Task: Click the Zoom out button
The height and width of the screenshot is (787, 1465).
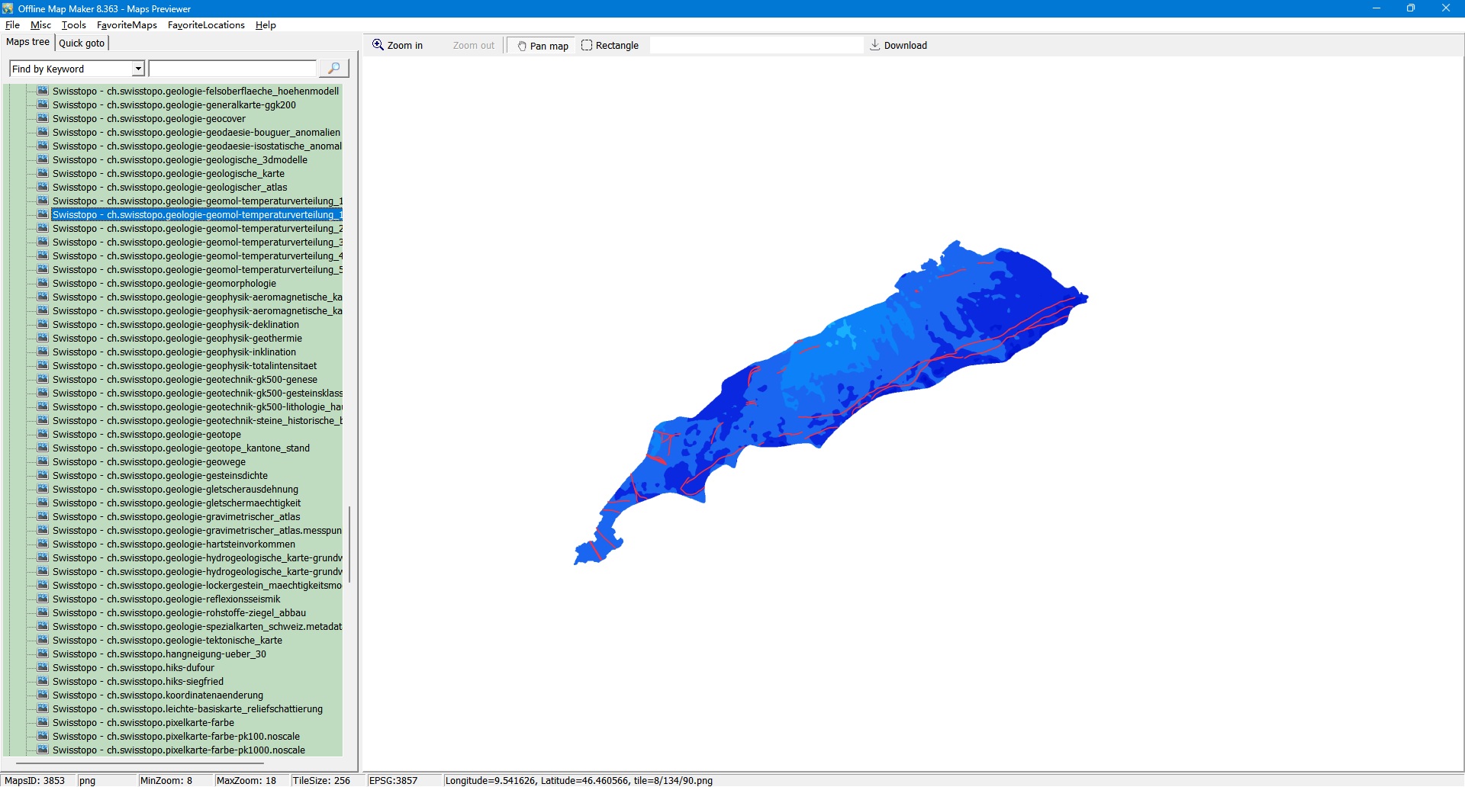Action: click(x=473, y=46)
